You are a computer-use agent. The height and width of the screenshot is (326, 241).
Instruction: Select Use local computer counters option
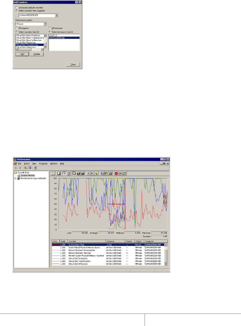(x=17, y=7)
